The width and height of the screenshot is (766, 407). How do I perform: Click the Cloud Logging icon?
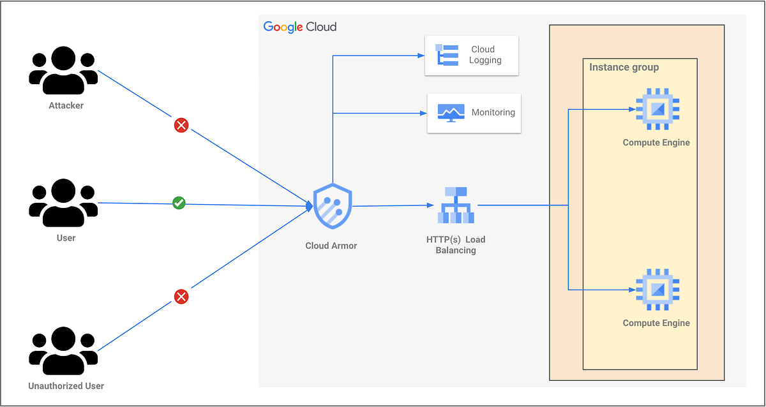click(x=447, y=56)
